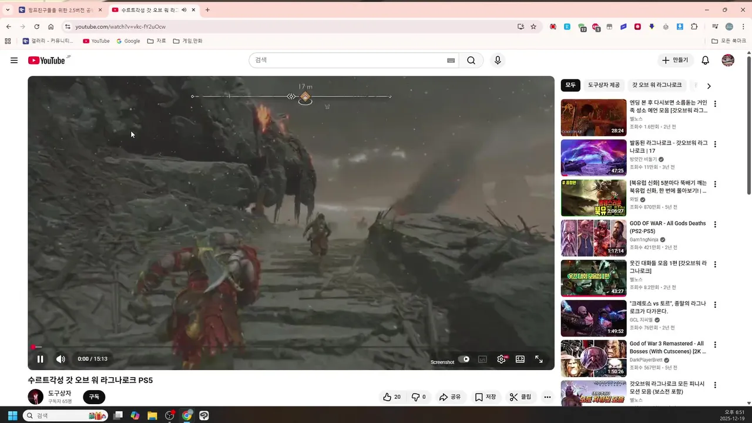Screen dimensions: 752x423
Task: Open player settings gear
Action: coord(501,359)
